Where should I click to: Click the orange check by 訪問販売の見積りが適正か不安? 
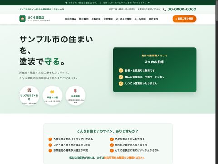pyautogui.click(x=50, y=150)
